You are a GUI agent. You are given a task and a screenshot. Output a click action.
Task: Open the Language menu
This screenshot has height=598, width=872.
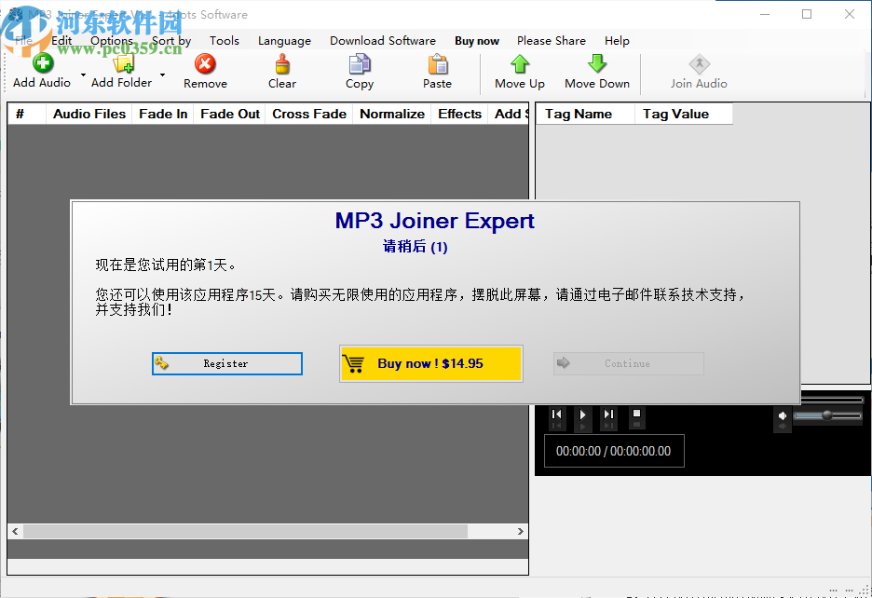(x=284, y=40)
